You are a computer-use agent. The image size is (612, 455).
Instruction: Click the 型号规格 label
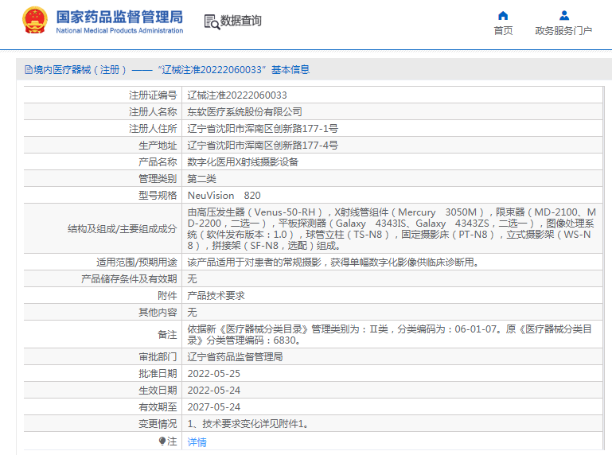[x=158, y=196]
